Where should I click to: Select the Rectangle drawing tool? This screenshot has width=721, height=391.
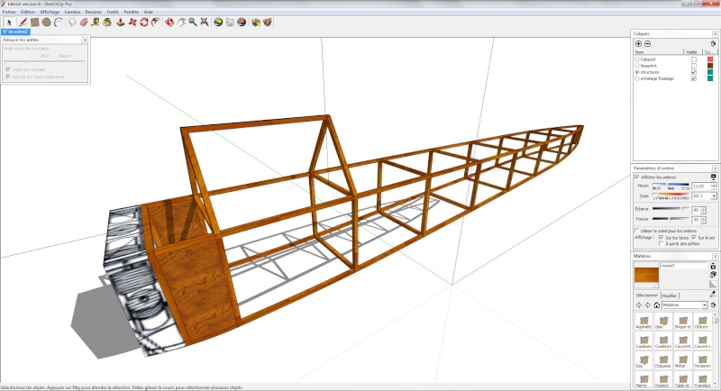(34, 22)
